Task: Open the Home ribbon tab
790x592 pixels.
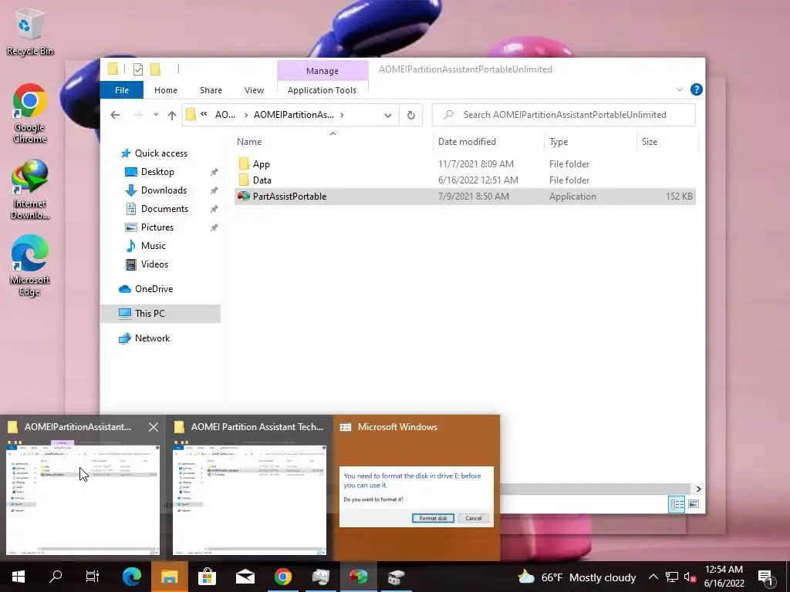Action: click(166, 90)
